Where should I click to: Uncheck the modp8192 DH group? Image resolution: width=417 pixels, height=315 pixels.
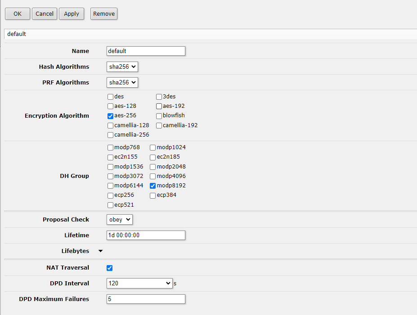point(153,186)
